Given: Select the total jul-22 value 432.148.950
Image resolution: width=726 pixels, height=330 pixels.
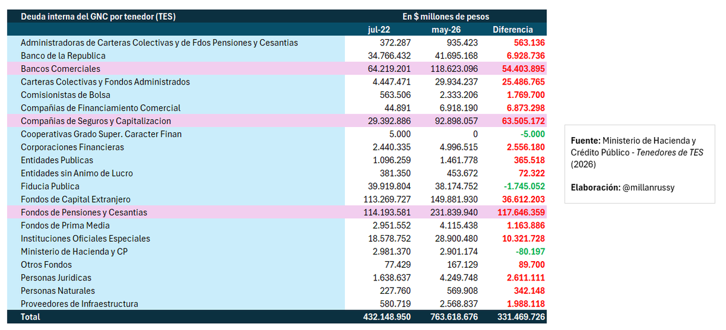Looking at the screenshot, I should 387,317.
